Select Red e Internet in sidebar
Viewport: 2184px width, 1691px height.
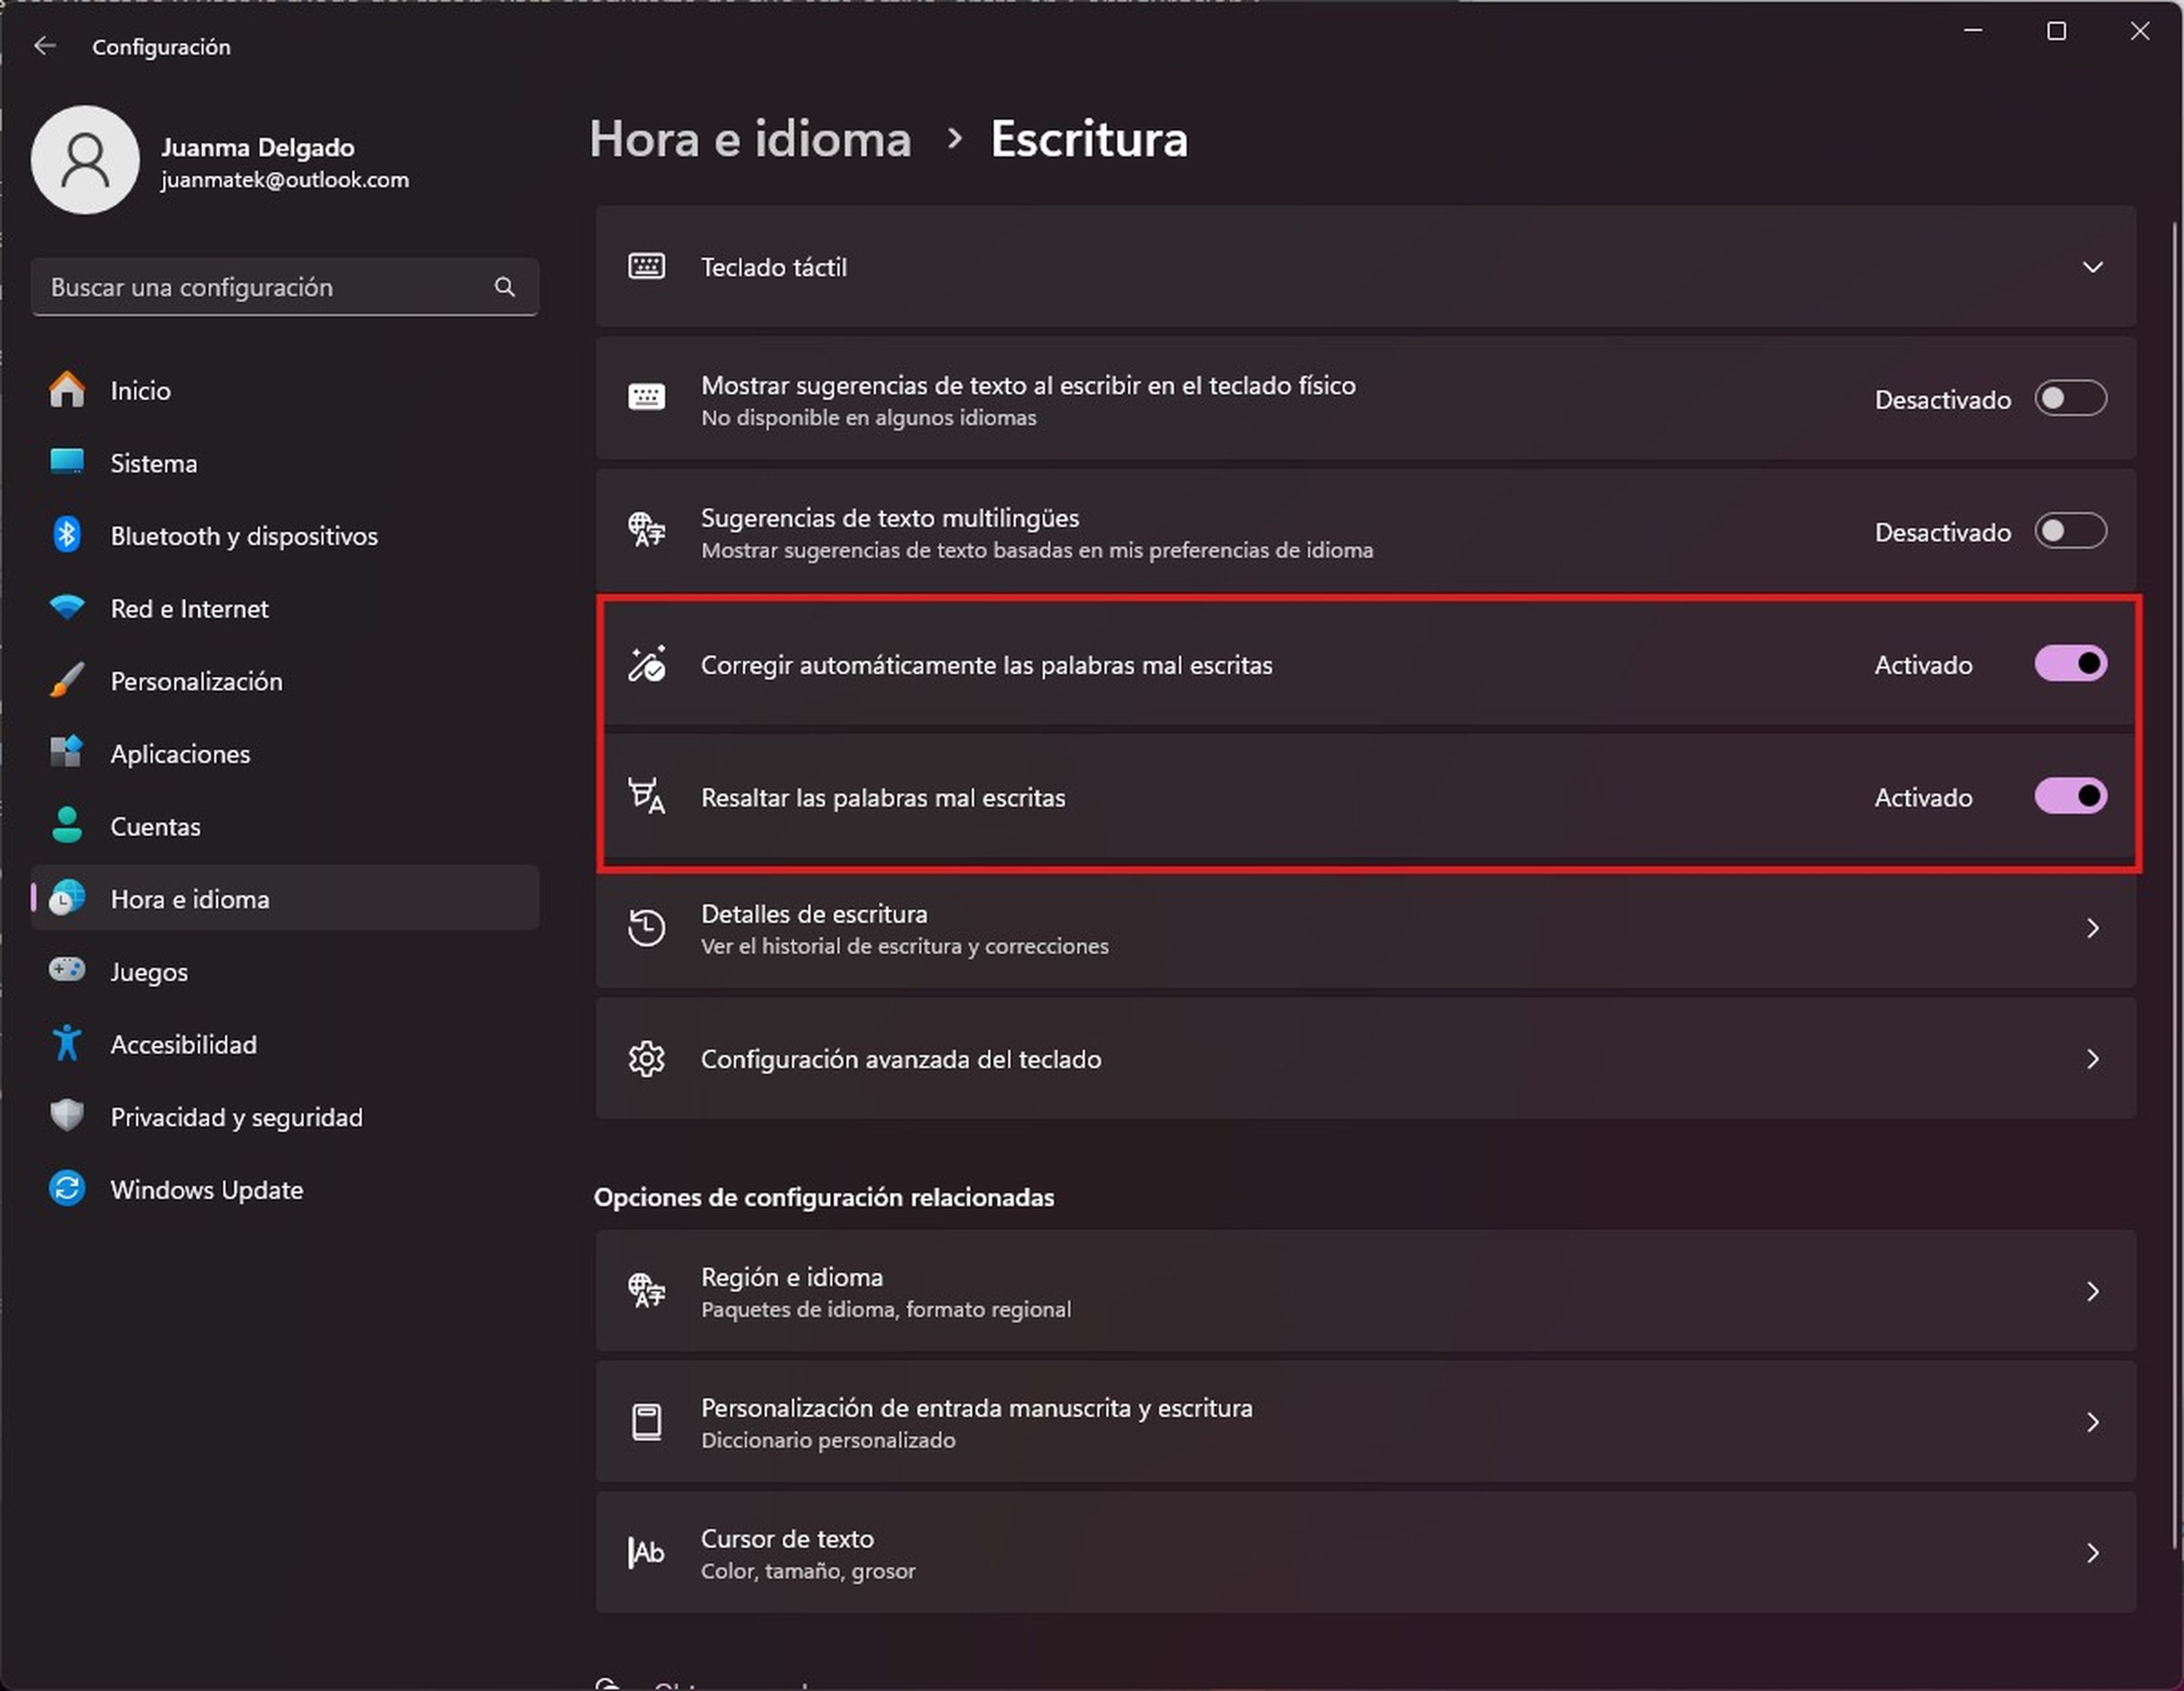pyautogui.click(x=189, y=608)
